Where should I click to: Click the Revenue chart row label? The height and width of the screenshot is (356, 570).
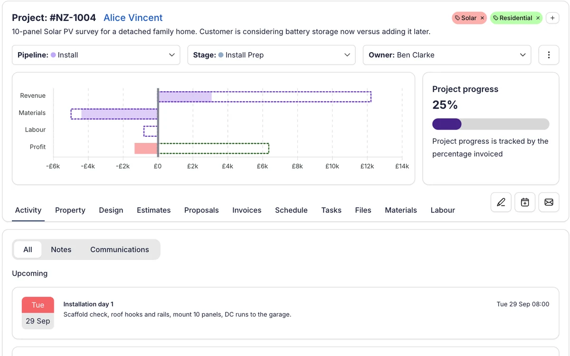[33, 95]
